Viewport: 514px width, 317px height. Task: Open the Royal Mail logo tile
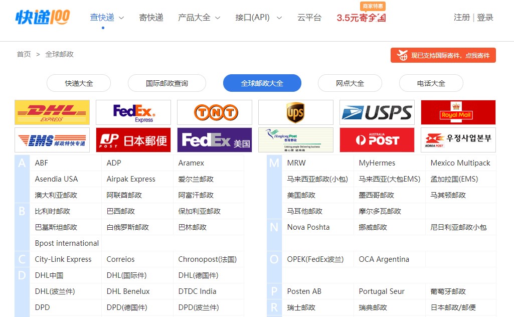(458, 112)
